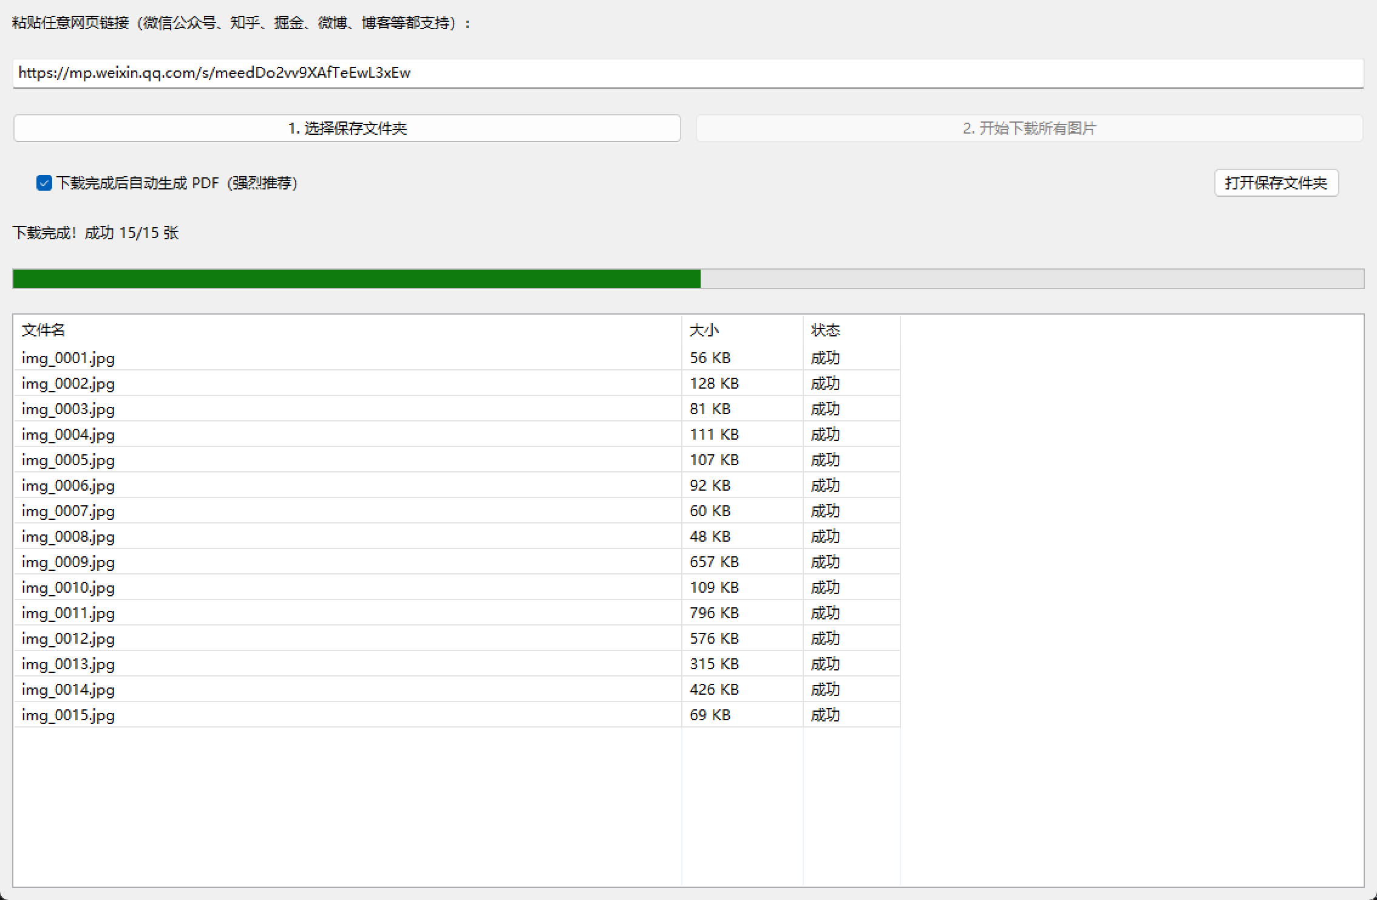Viewport: 1377px width, 900px height.
Task: Select file img_0009.jpg in list
Action: (68, 562)
